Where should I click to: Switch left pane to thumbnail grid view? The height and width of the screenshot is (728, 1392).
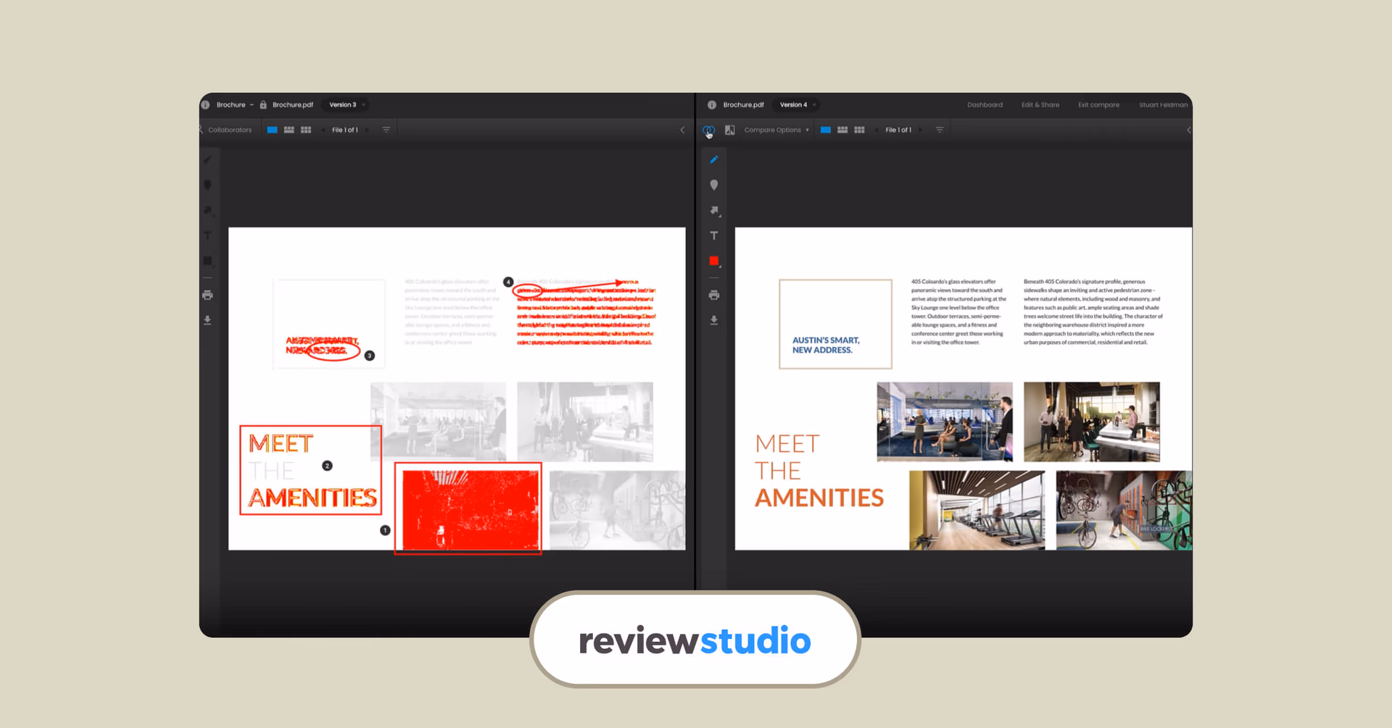tap(306, 130)
